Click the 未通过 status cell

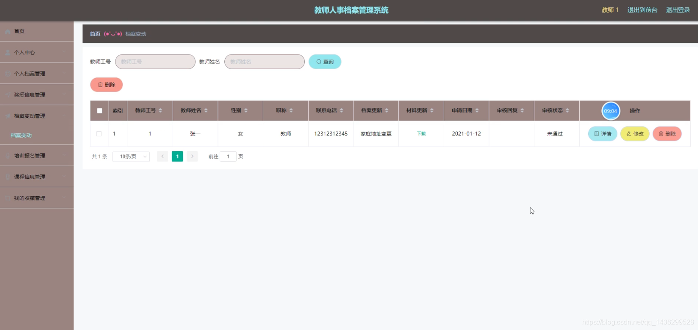coord(555,134)
